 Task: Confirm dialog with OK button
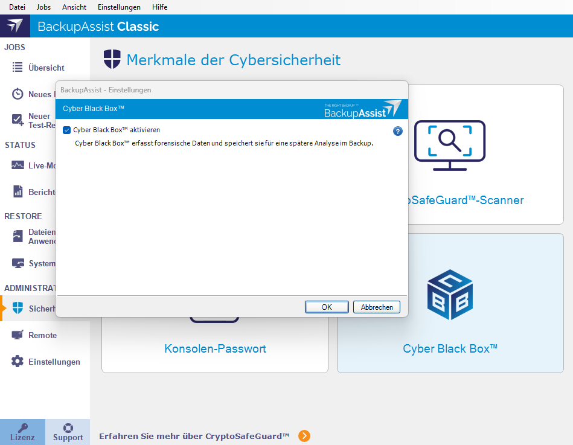326,307
